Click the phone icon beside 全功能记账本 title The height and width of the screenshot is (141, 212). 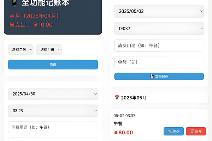point(14,3)
